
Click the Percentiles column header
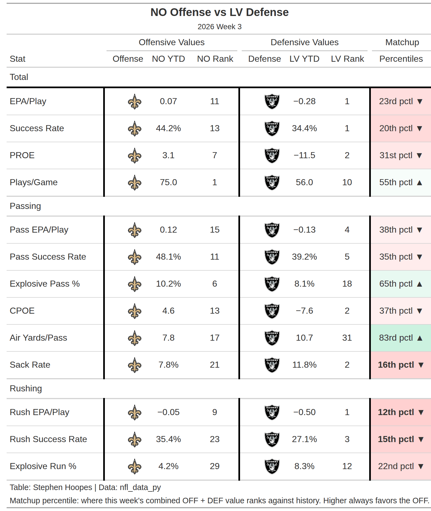(401, 59)
